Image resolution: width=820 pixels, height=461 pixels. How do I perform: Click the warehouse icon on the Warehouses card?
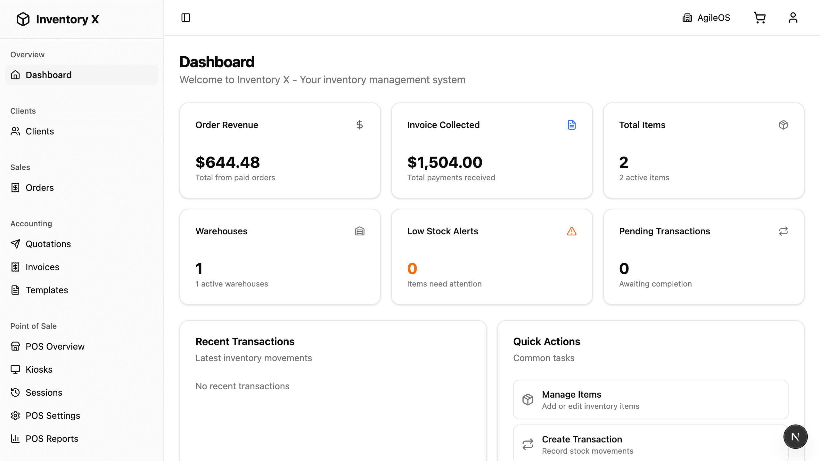click(x=360, y=231)
